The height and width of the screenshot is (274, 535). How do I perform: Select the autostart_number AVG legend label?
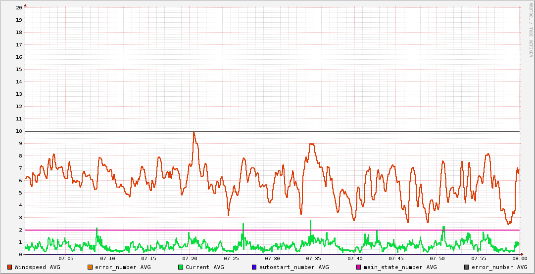tap(294, 267)
